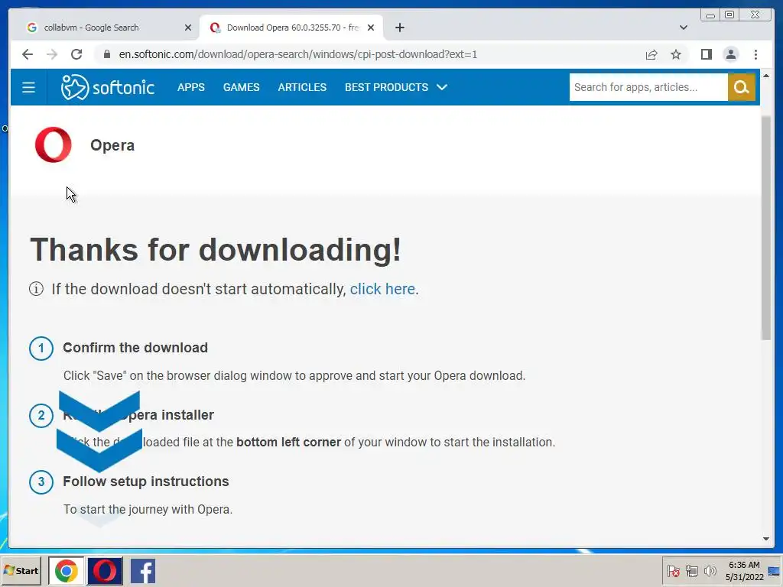Open Action Center flag in tray
The image size is (783, 587).
(673, 571)
